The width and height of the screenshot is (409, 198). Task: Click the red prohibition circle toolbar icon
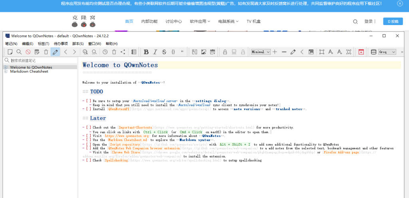(x=28, y=52)
